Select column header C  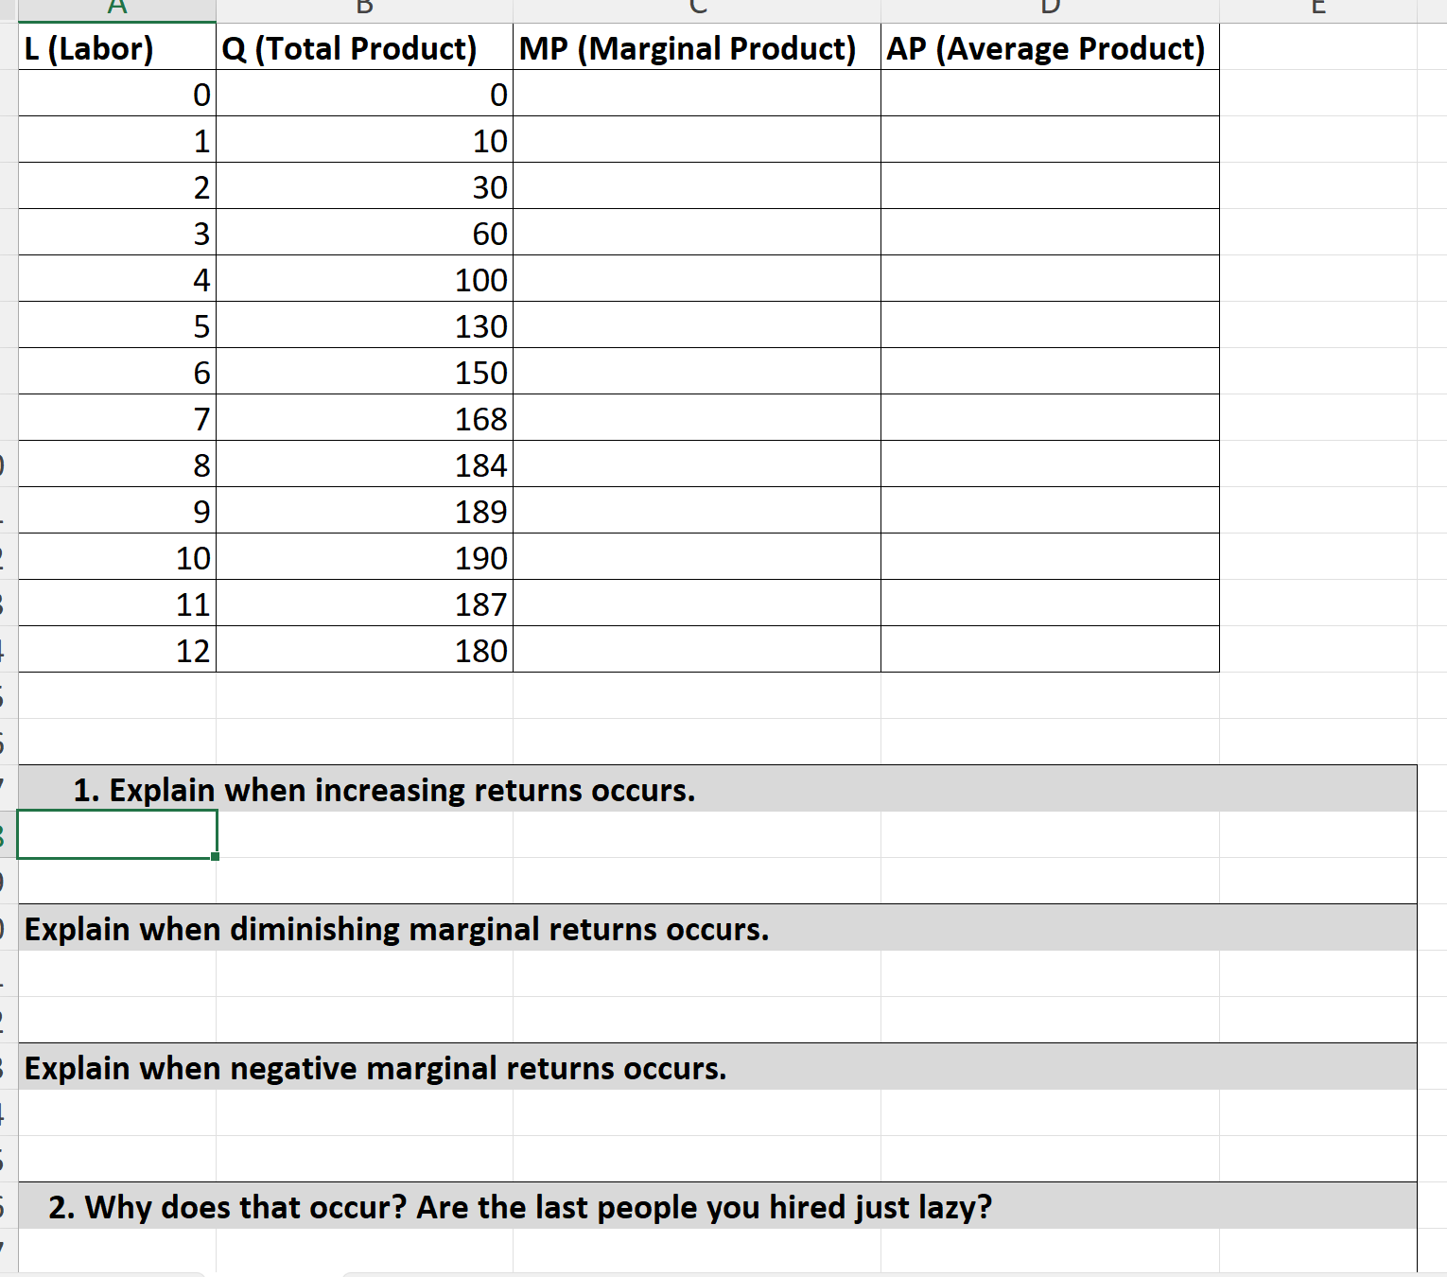(695, 8)
